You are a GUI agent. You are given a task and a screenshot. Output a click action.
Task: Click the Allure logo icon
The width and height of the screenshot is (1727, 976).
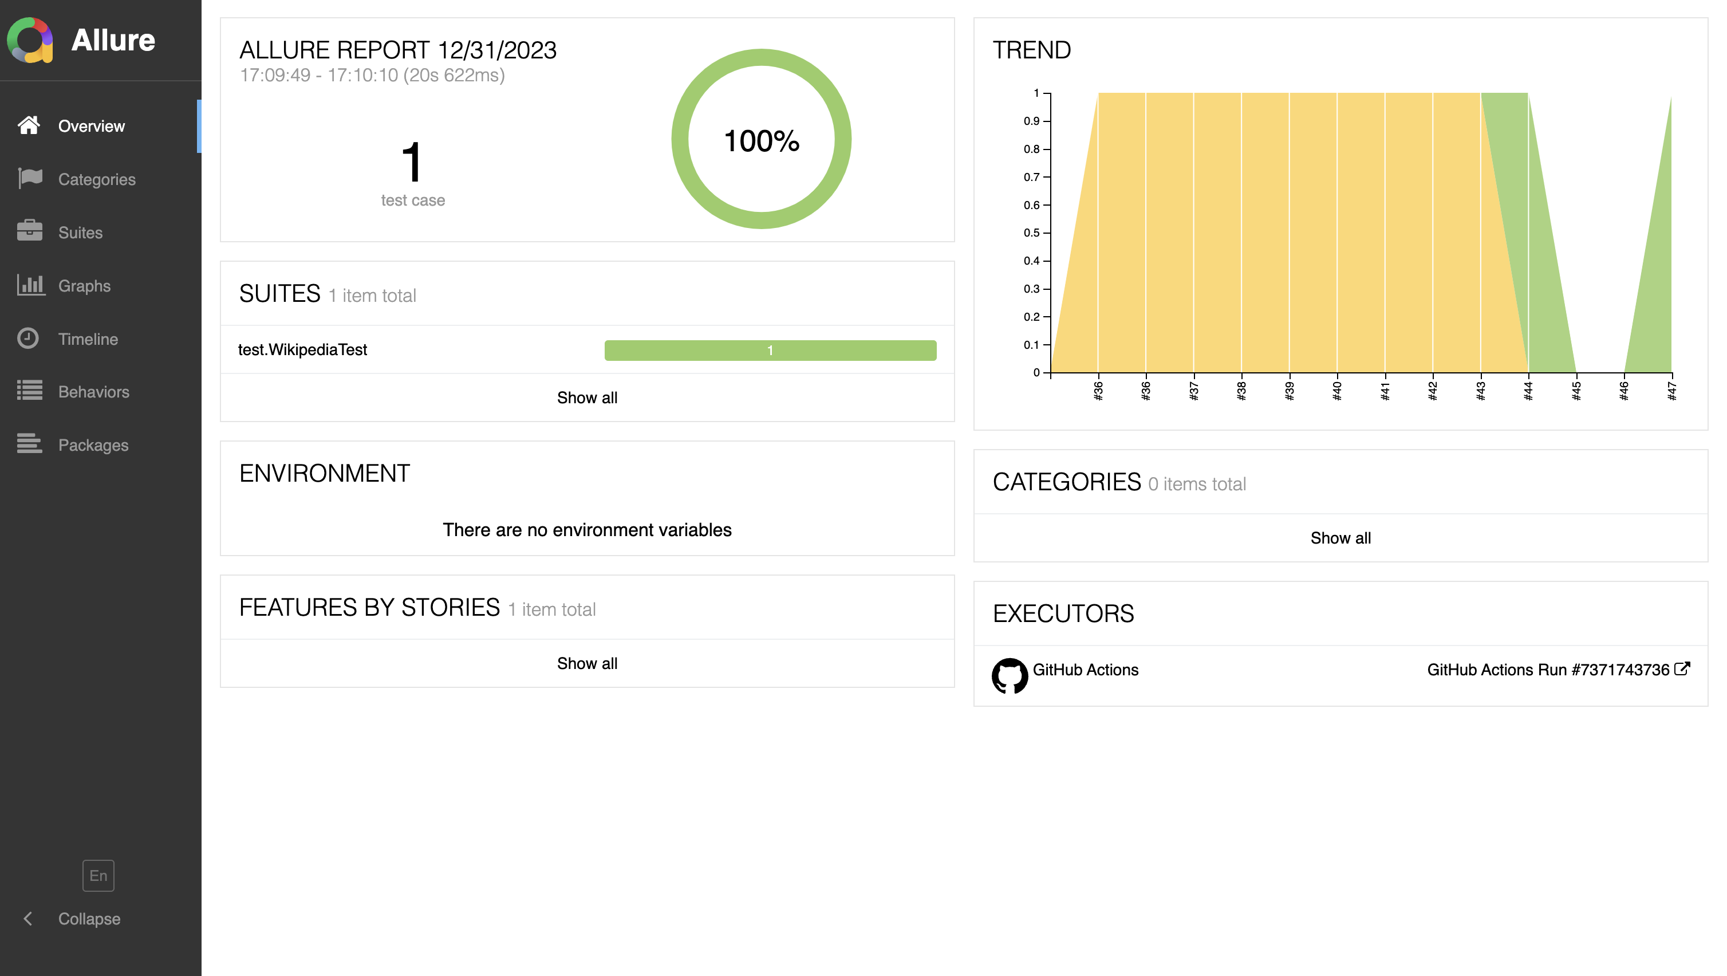(x=30, y=40)
